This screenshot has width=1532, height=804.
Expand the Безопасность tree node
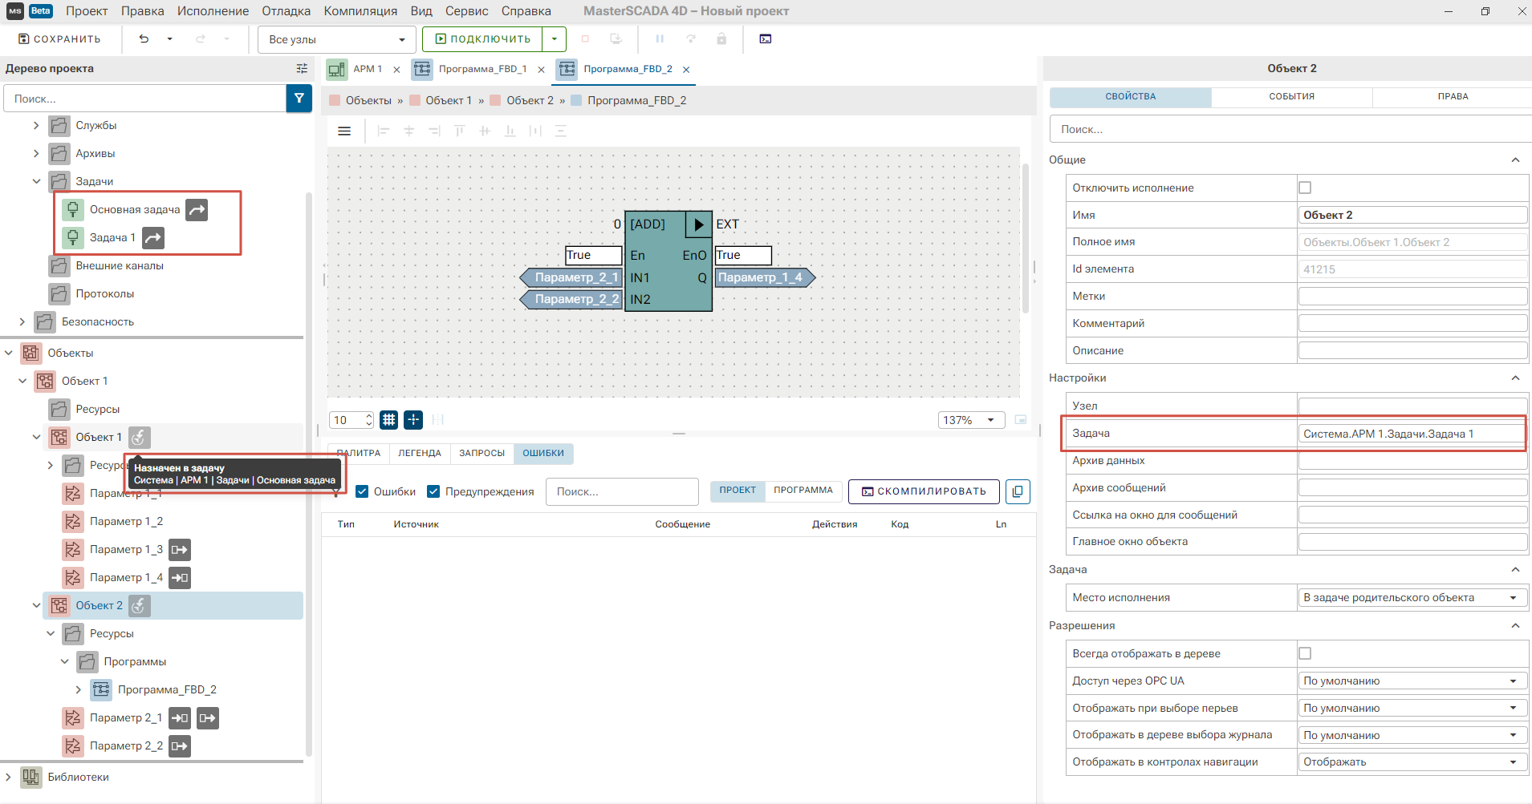pyautogui.click(x=22, y=321)
